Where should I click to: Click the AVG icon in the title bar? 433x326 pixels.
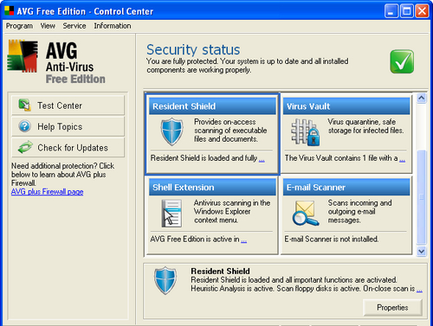coord(10,11)
